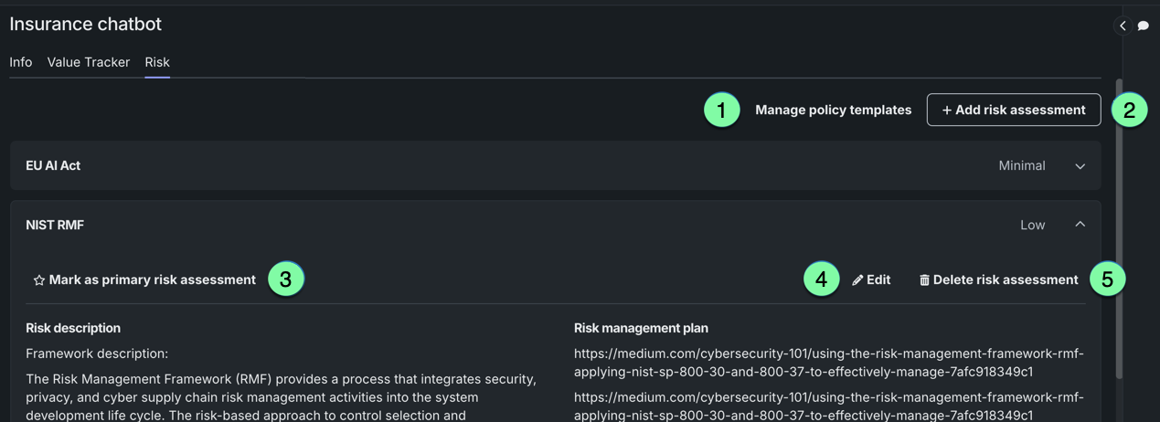The image size is (1160, 422).
Task: Open the first Medium risk management plan link
Action: coord(828,363)
